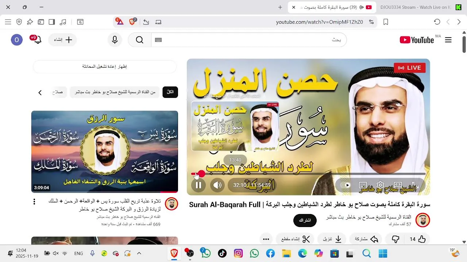Show chat replay via إظهار إعادة تشغيل المحادثة
The width and height of the screenshot is (467, 262).
(x=105, y=67)
